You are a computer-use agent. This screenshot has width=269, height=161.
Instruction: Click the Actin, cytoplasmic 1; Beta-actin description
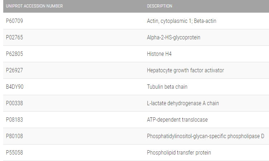pos(181,21)
